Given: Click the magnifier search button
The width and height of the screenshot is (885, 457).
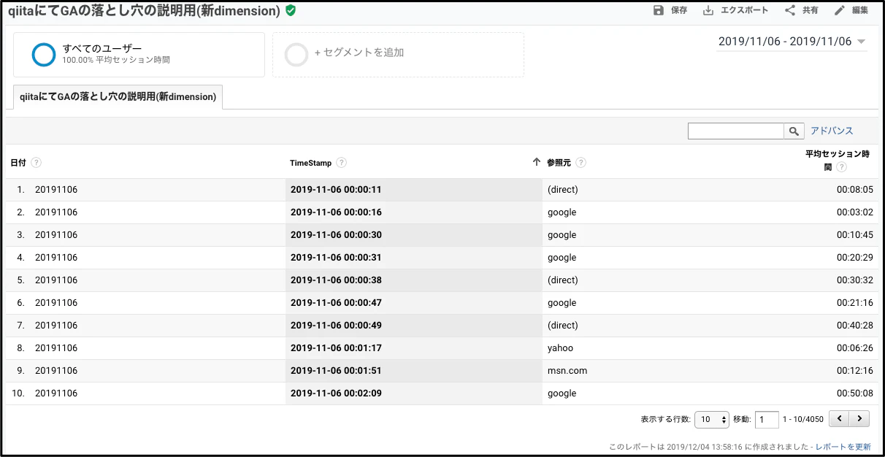Looking at the screenshot, I should pyautogui.click(x=794, y=131).
